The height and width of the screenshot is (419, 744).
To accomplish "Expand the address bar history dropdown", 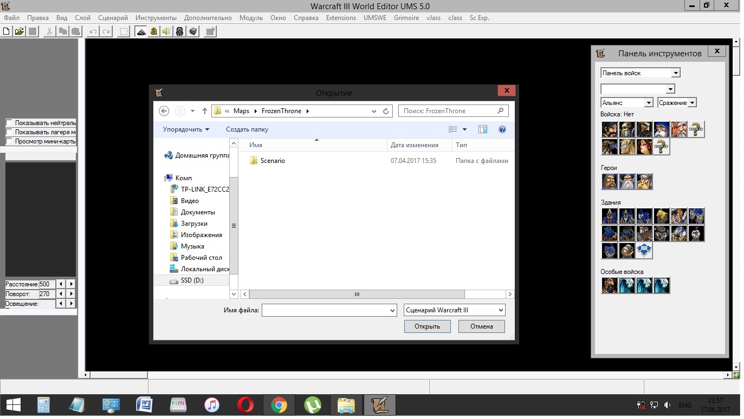I will [x=374, y=111].
